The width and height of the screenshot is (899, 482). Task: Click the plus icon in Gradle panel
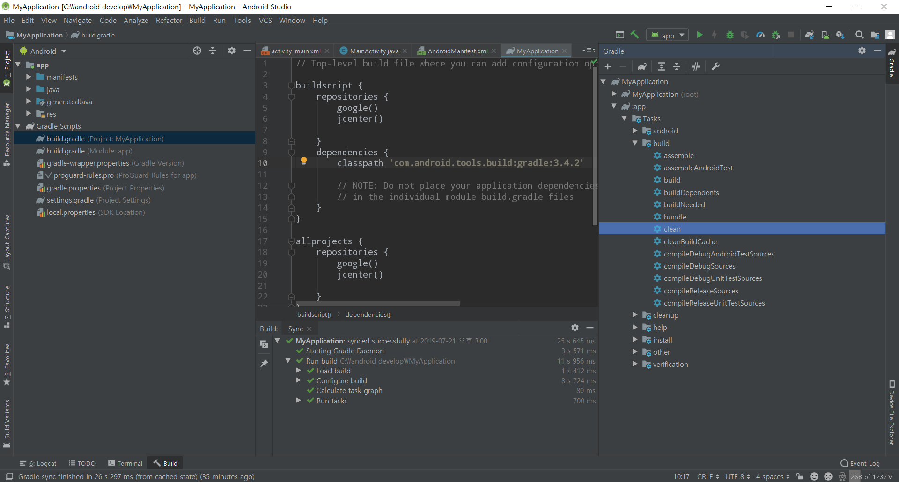(x=608, y=66)
